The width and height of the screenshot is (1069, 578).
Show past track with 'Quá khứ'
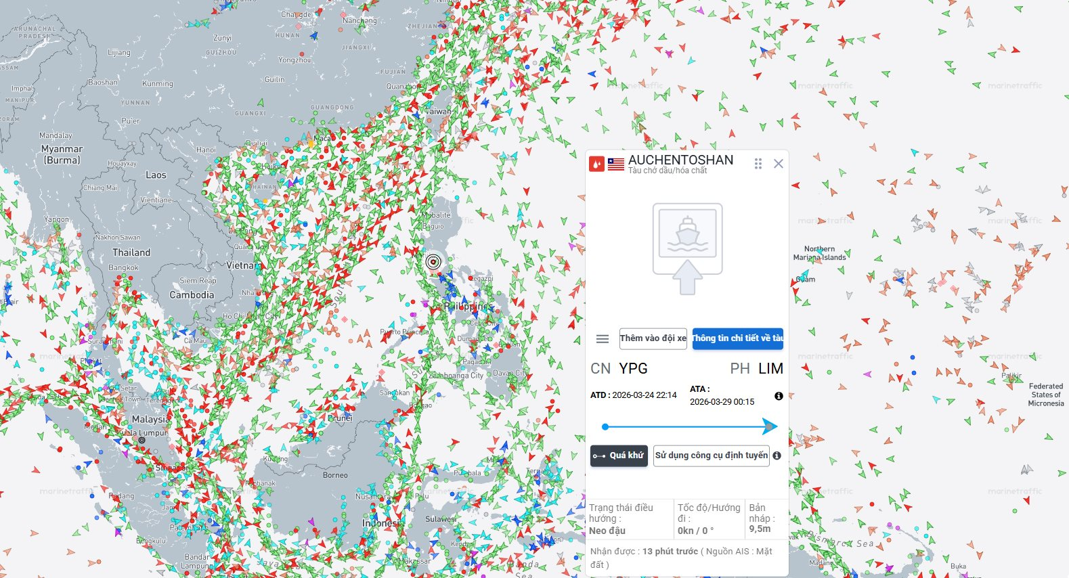pos(619,455)
